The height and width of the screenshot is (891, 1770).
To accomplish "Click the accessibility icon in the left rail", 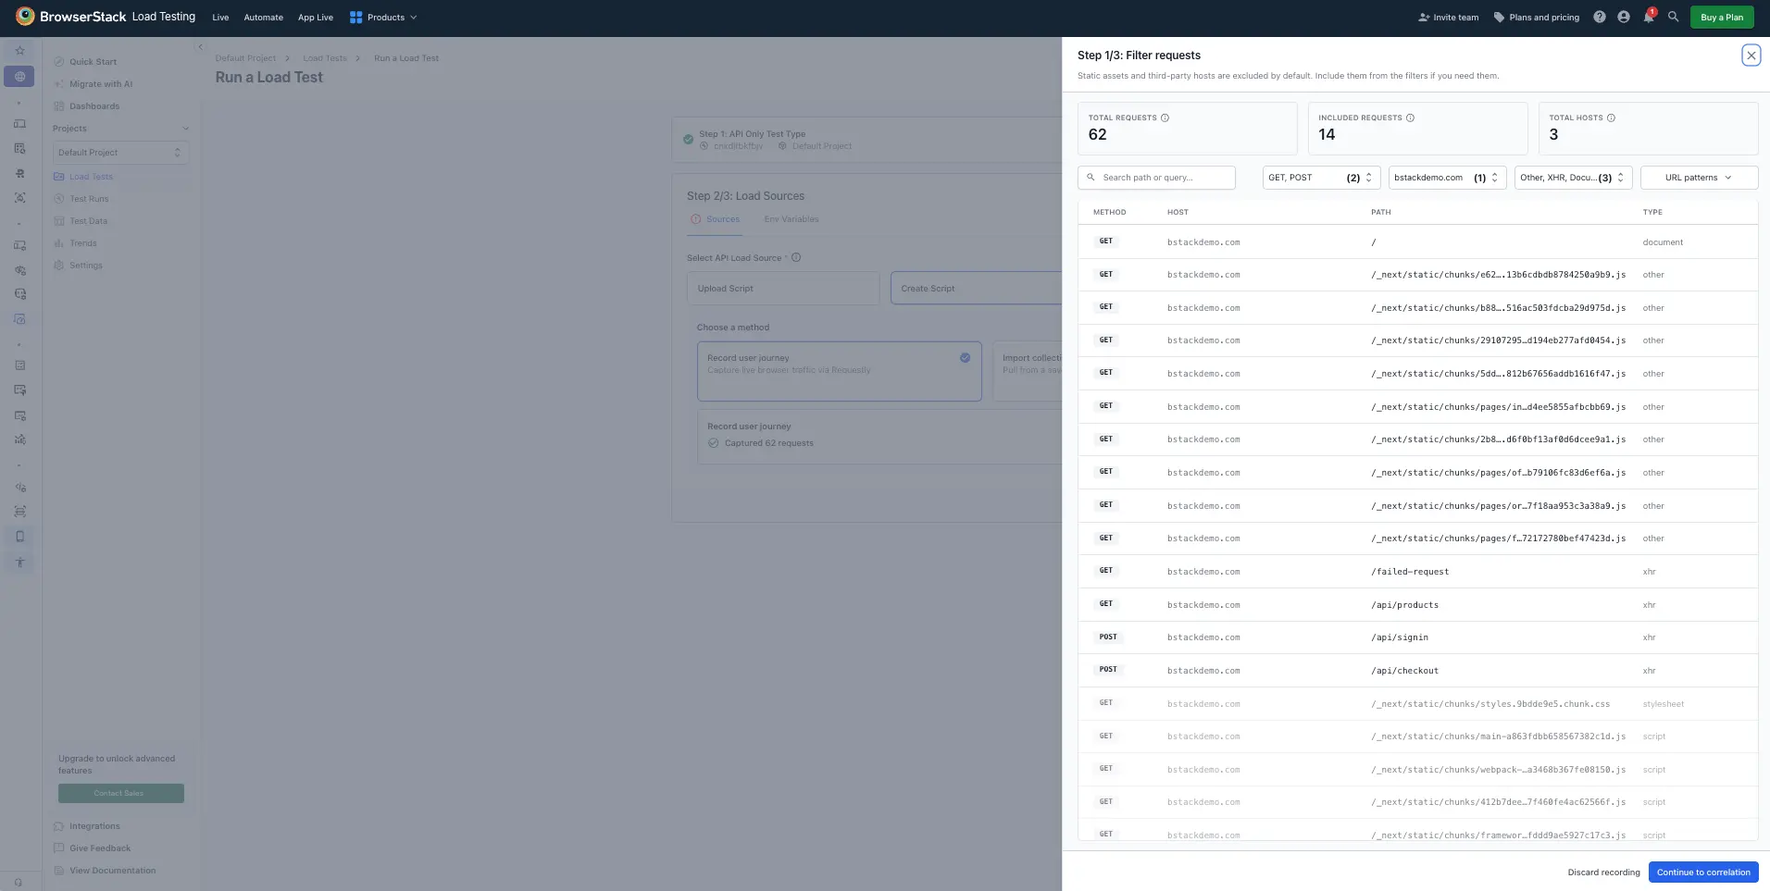I will [x=19, y=563].
